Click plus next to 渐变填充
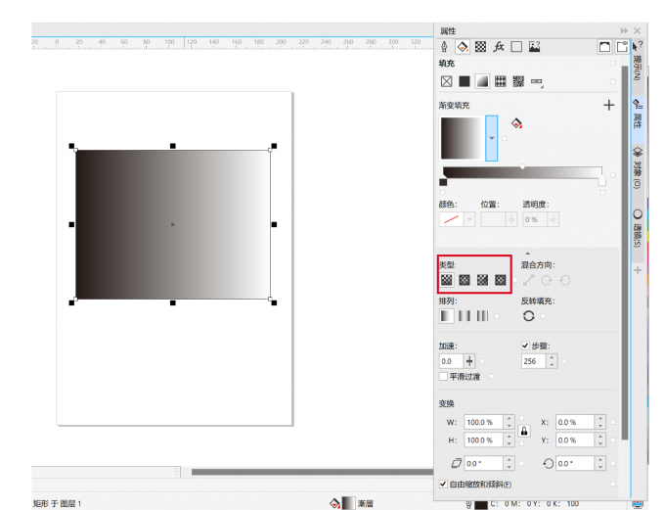 tap(609, 105)
